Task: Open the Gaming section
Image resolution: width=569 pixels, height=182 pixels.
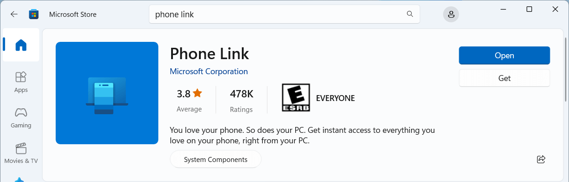Action: point(21,117)
